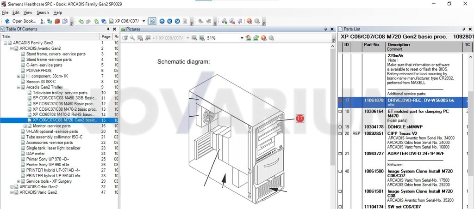Click the fit-picture icon left of 51%
Screen dimensions: 474x209
coord(202,38)
